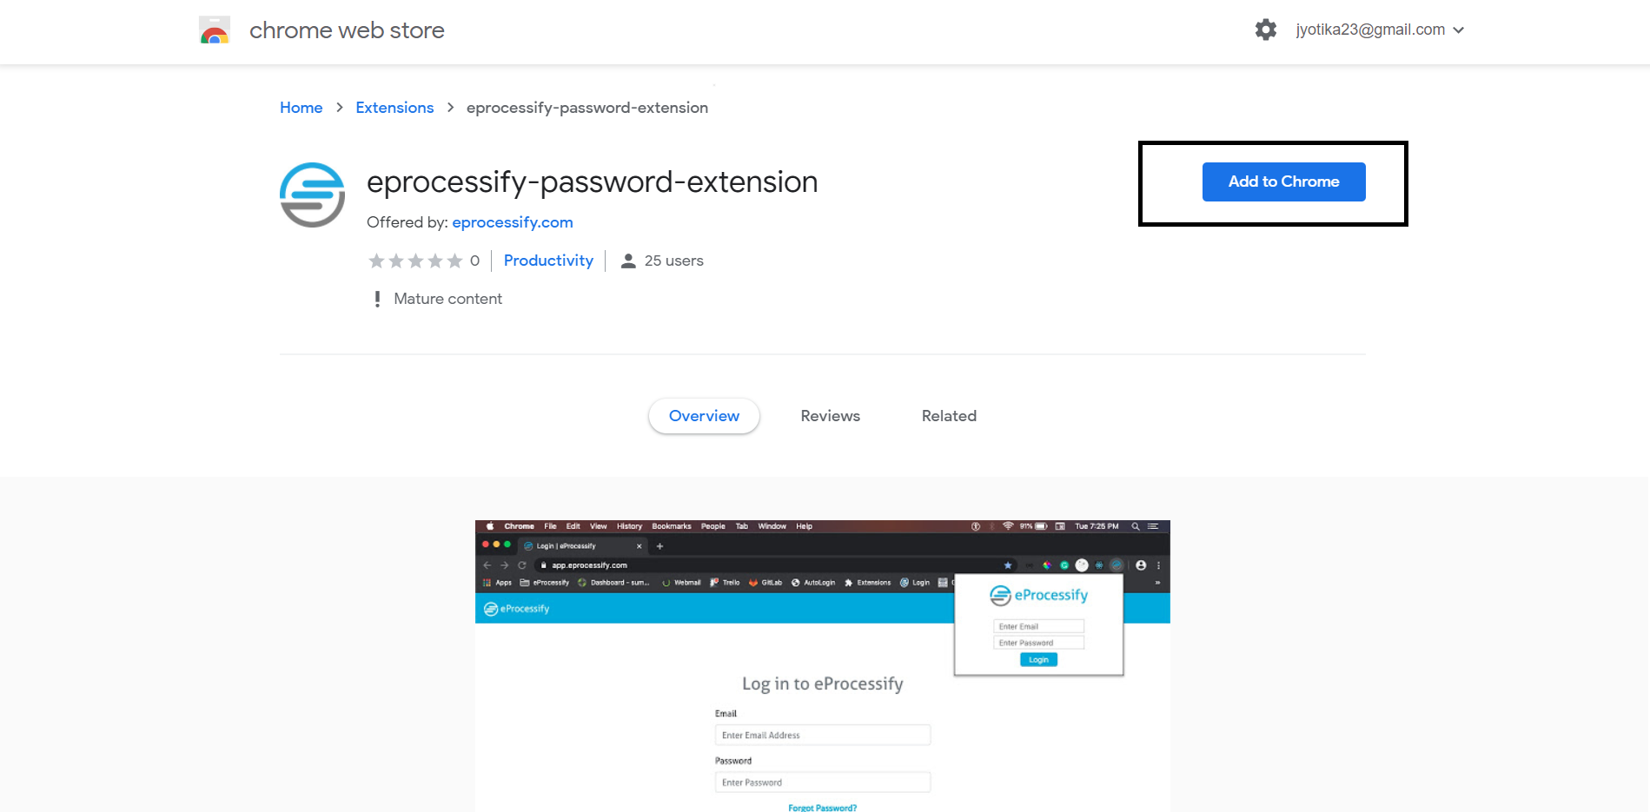The height and width of the screenshot is (812, 1650).
Task: Click the Mature content exclamation icon
Action: 377,299
